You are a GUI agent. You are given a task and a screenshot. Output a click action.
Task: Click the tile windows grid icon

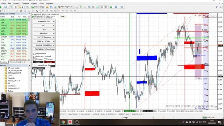[x=97, y=7]
